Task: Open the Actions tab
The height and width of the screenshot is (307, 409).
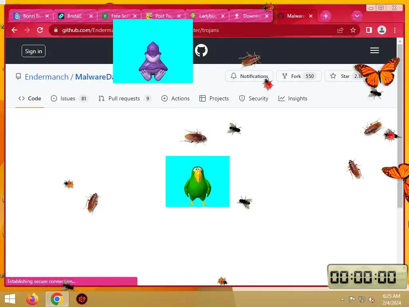Action: pyautogui.click(x=175, y=98)
